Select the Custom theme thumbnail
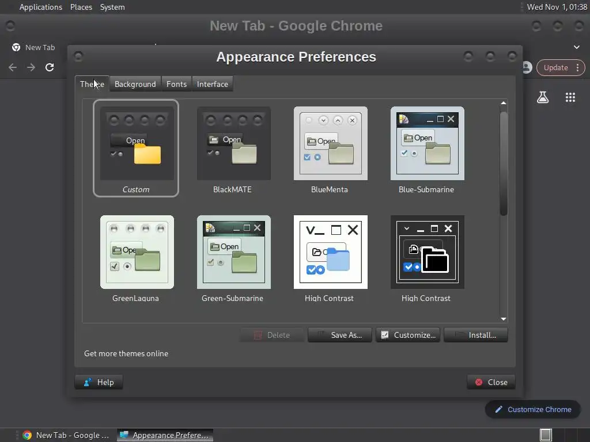 tap(136, 148)
